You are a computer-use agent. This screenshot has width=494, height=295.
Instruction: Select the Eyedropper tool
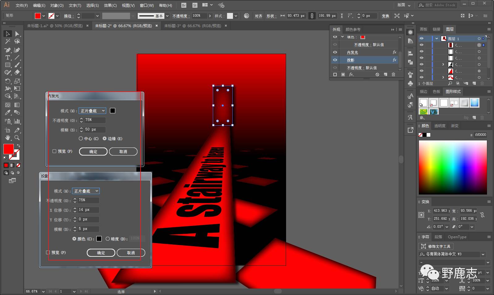point(8,113)
